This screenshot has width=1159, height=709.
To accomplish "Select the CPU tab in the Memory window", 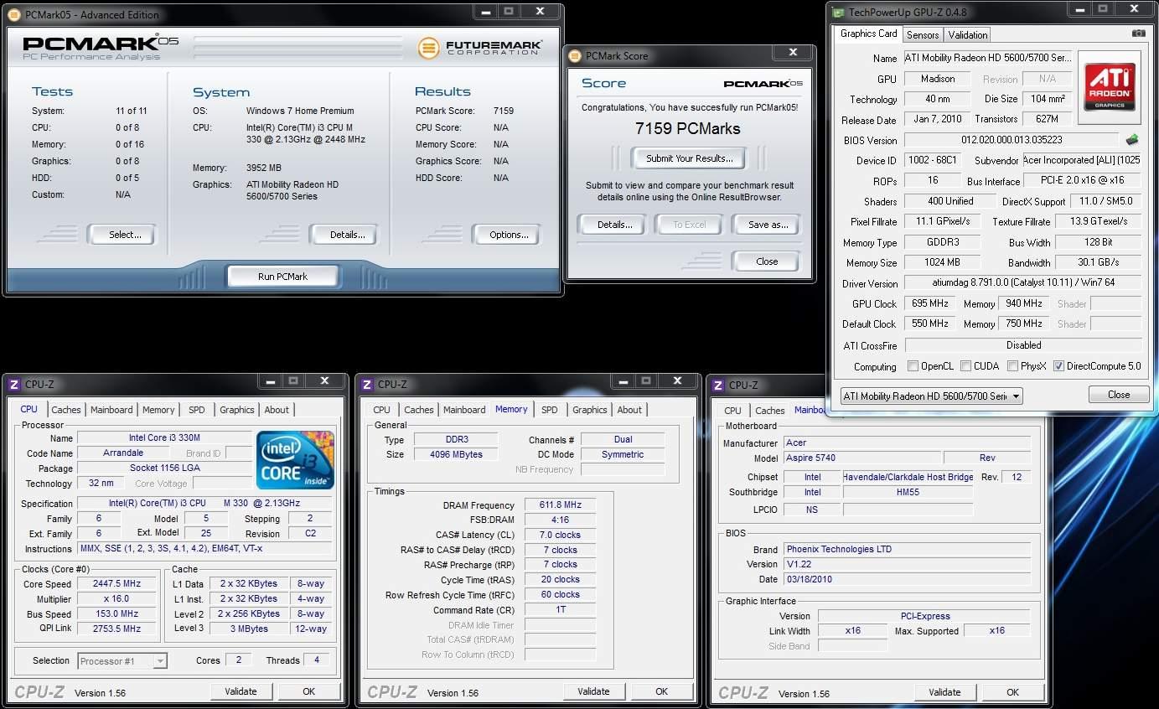I will click(x=381, y=410).
